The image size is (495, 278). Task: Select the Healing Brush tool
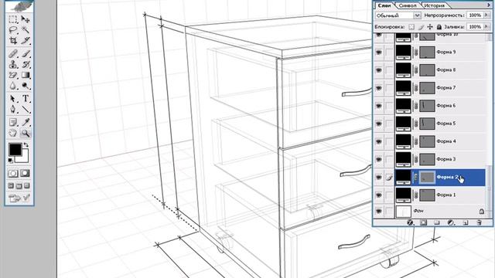(x=13, y=53)
